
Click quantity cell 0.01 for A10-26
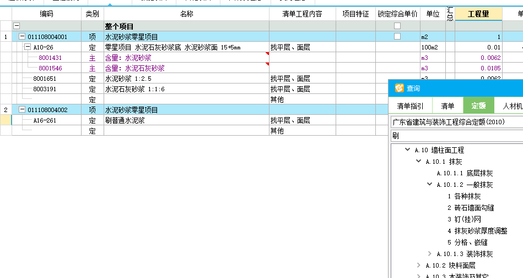point(478,47)
